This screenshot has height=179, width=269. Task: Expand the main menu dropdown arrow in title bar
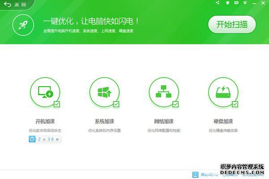pos(245,3)
